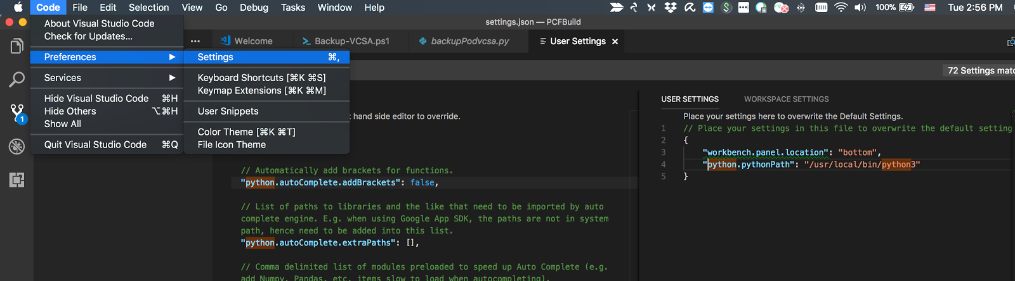The image size is (1015, 281).
Task: Select Hide Visual Studio Code
Action: (107, 99)
